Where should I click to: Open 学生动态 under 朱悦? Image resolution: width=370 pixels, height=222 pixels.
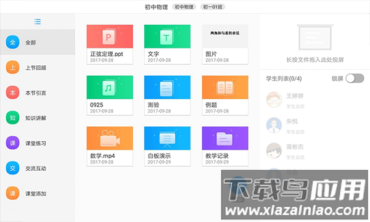[x=295, y=132]
